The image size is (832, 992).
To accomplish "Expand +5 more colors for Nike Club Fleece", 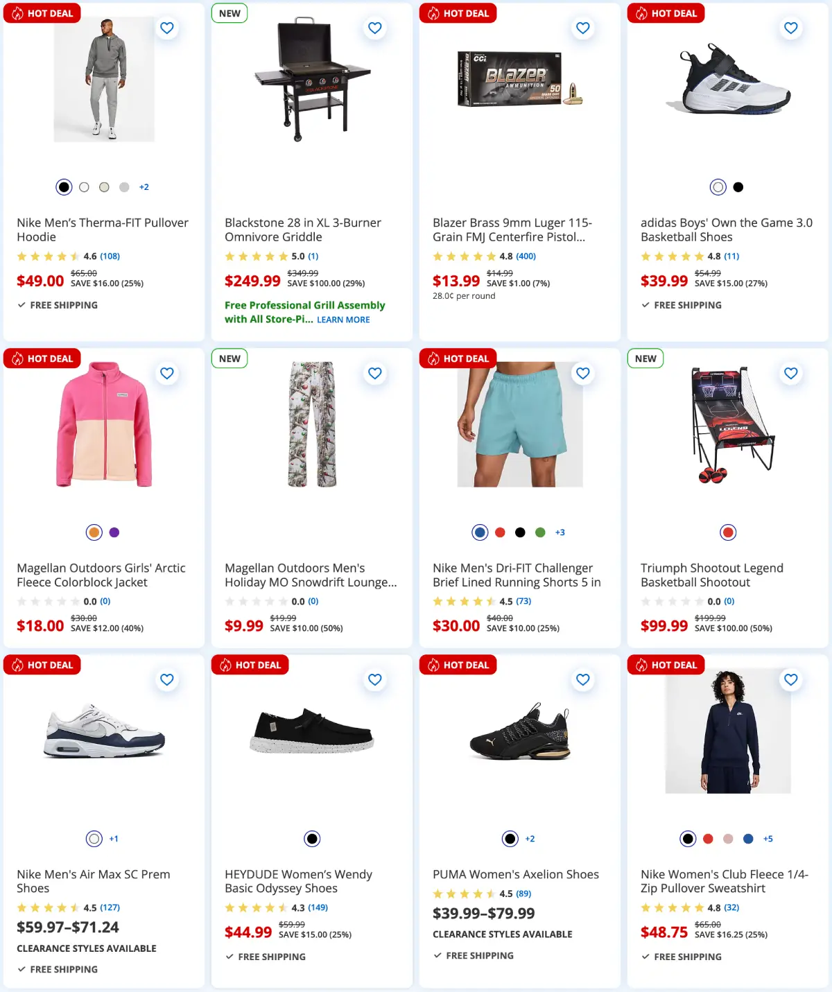I will [x=768, y=839].
